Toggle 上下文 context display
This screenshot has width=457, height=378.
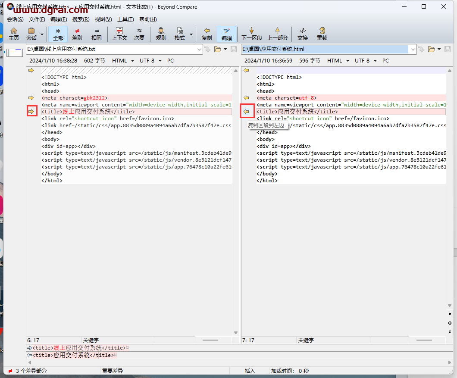point(119,34)
